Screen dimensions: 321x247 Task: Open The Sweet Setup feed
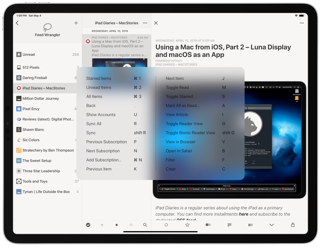pyautogui.click(x=48, y=161)
